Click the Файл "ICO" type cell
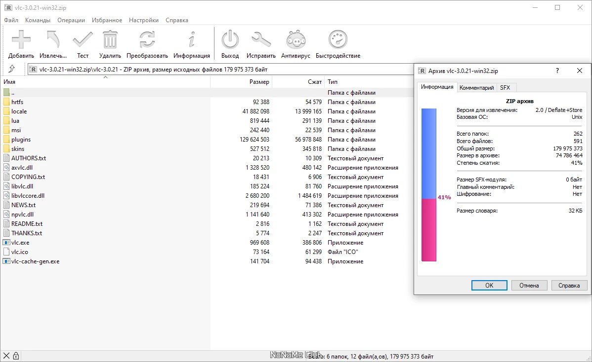The height and width of the screenshot is (362, 592). pos(343,252)
